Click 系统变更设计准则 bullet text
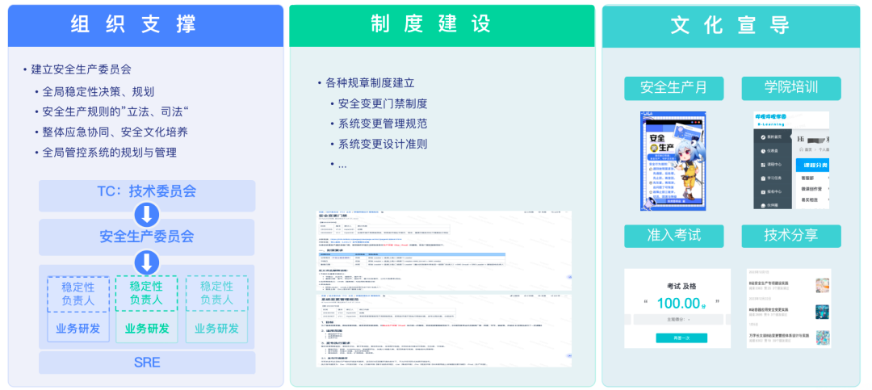 tap(383, 144)
